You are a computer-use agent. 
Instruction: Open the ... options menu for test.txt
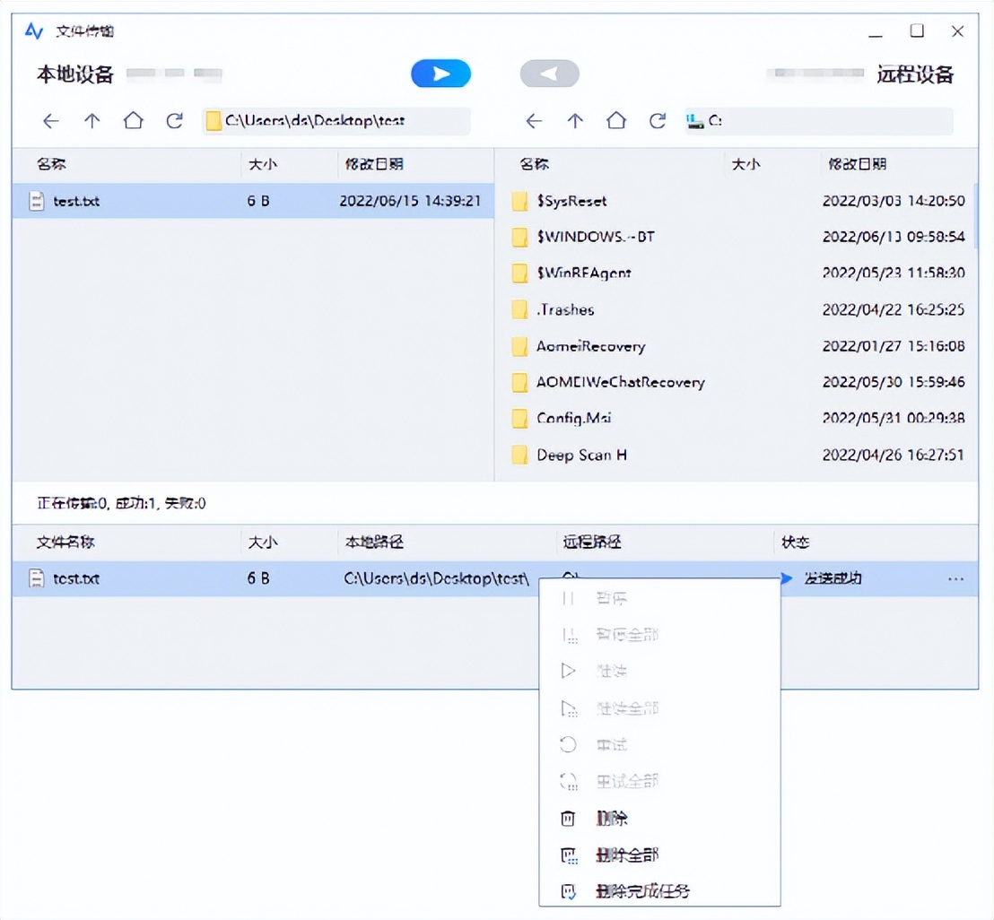point(955,578)
